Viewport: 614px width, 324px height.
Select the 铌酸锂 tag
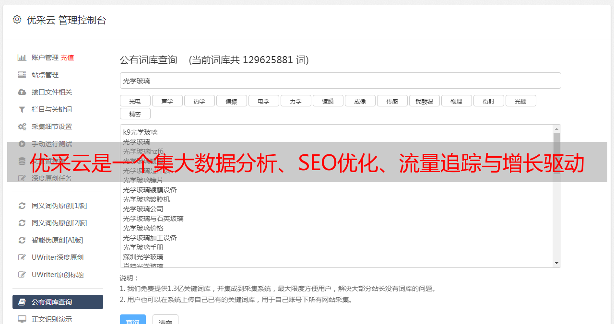click(x=425, y=101)
